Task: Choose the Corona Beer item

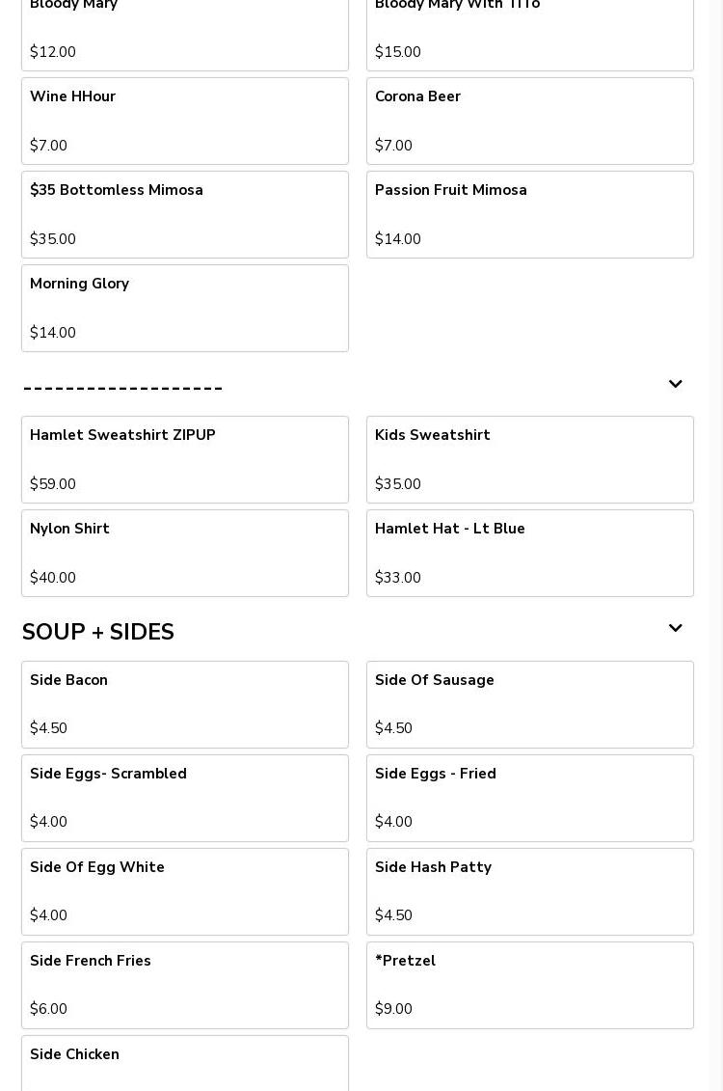Action: 530,121
